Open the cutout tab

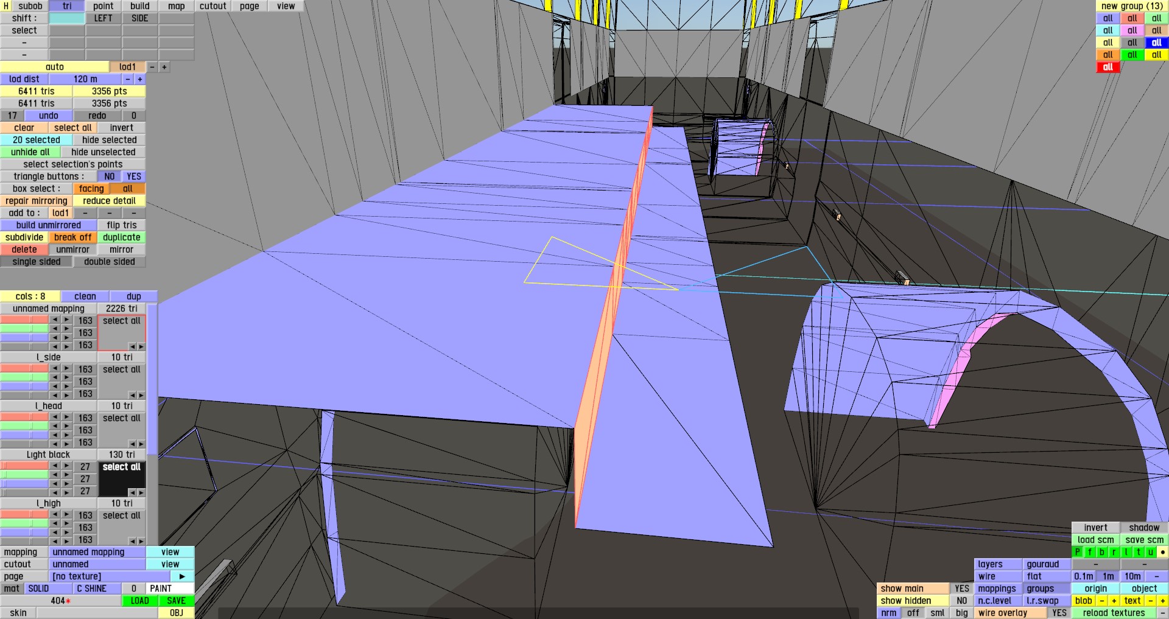(x=213, y=6)
